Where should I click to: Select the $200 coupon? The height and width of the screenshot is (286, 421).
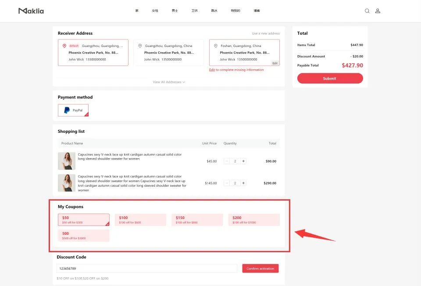click(254, 220)
